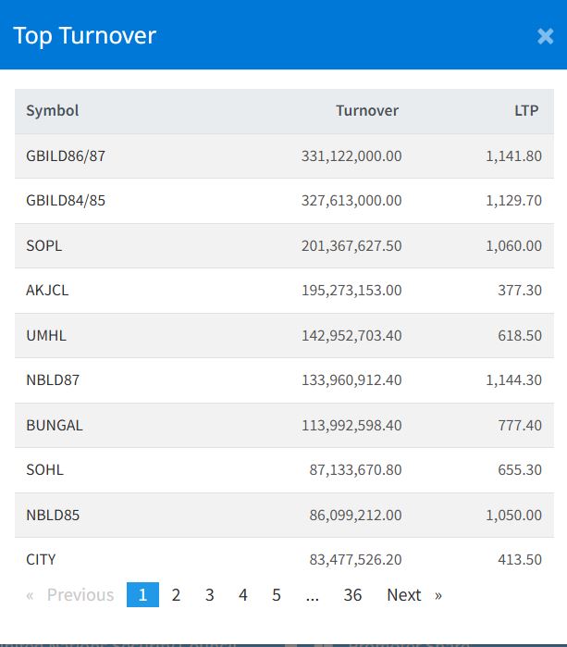Go to page 2 of results

click(176, 594)
